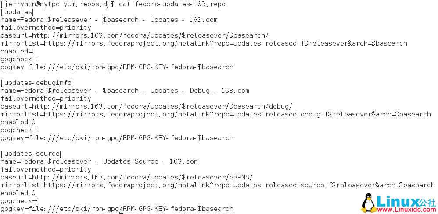Click gpgcheck=1 in the updates-source section
The width and height of the screenshot is (438, 214).
click(19, 201)
